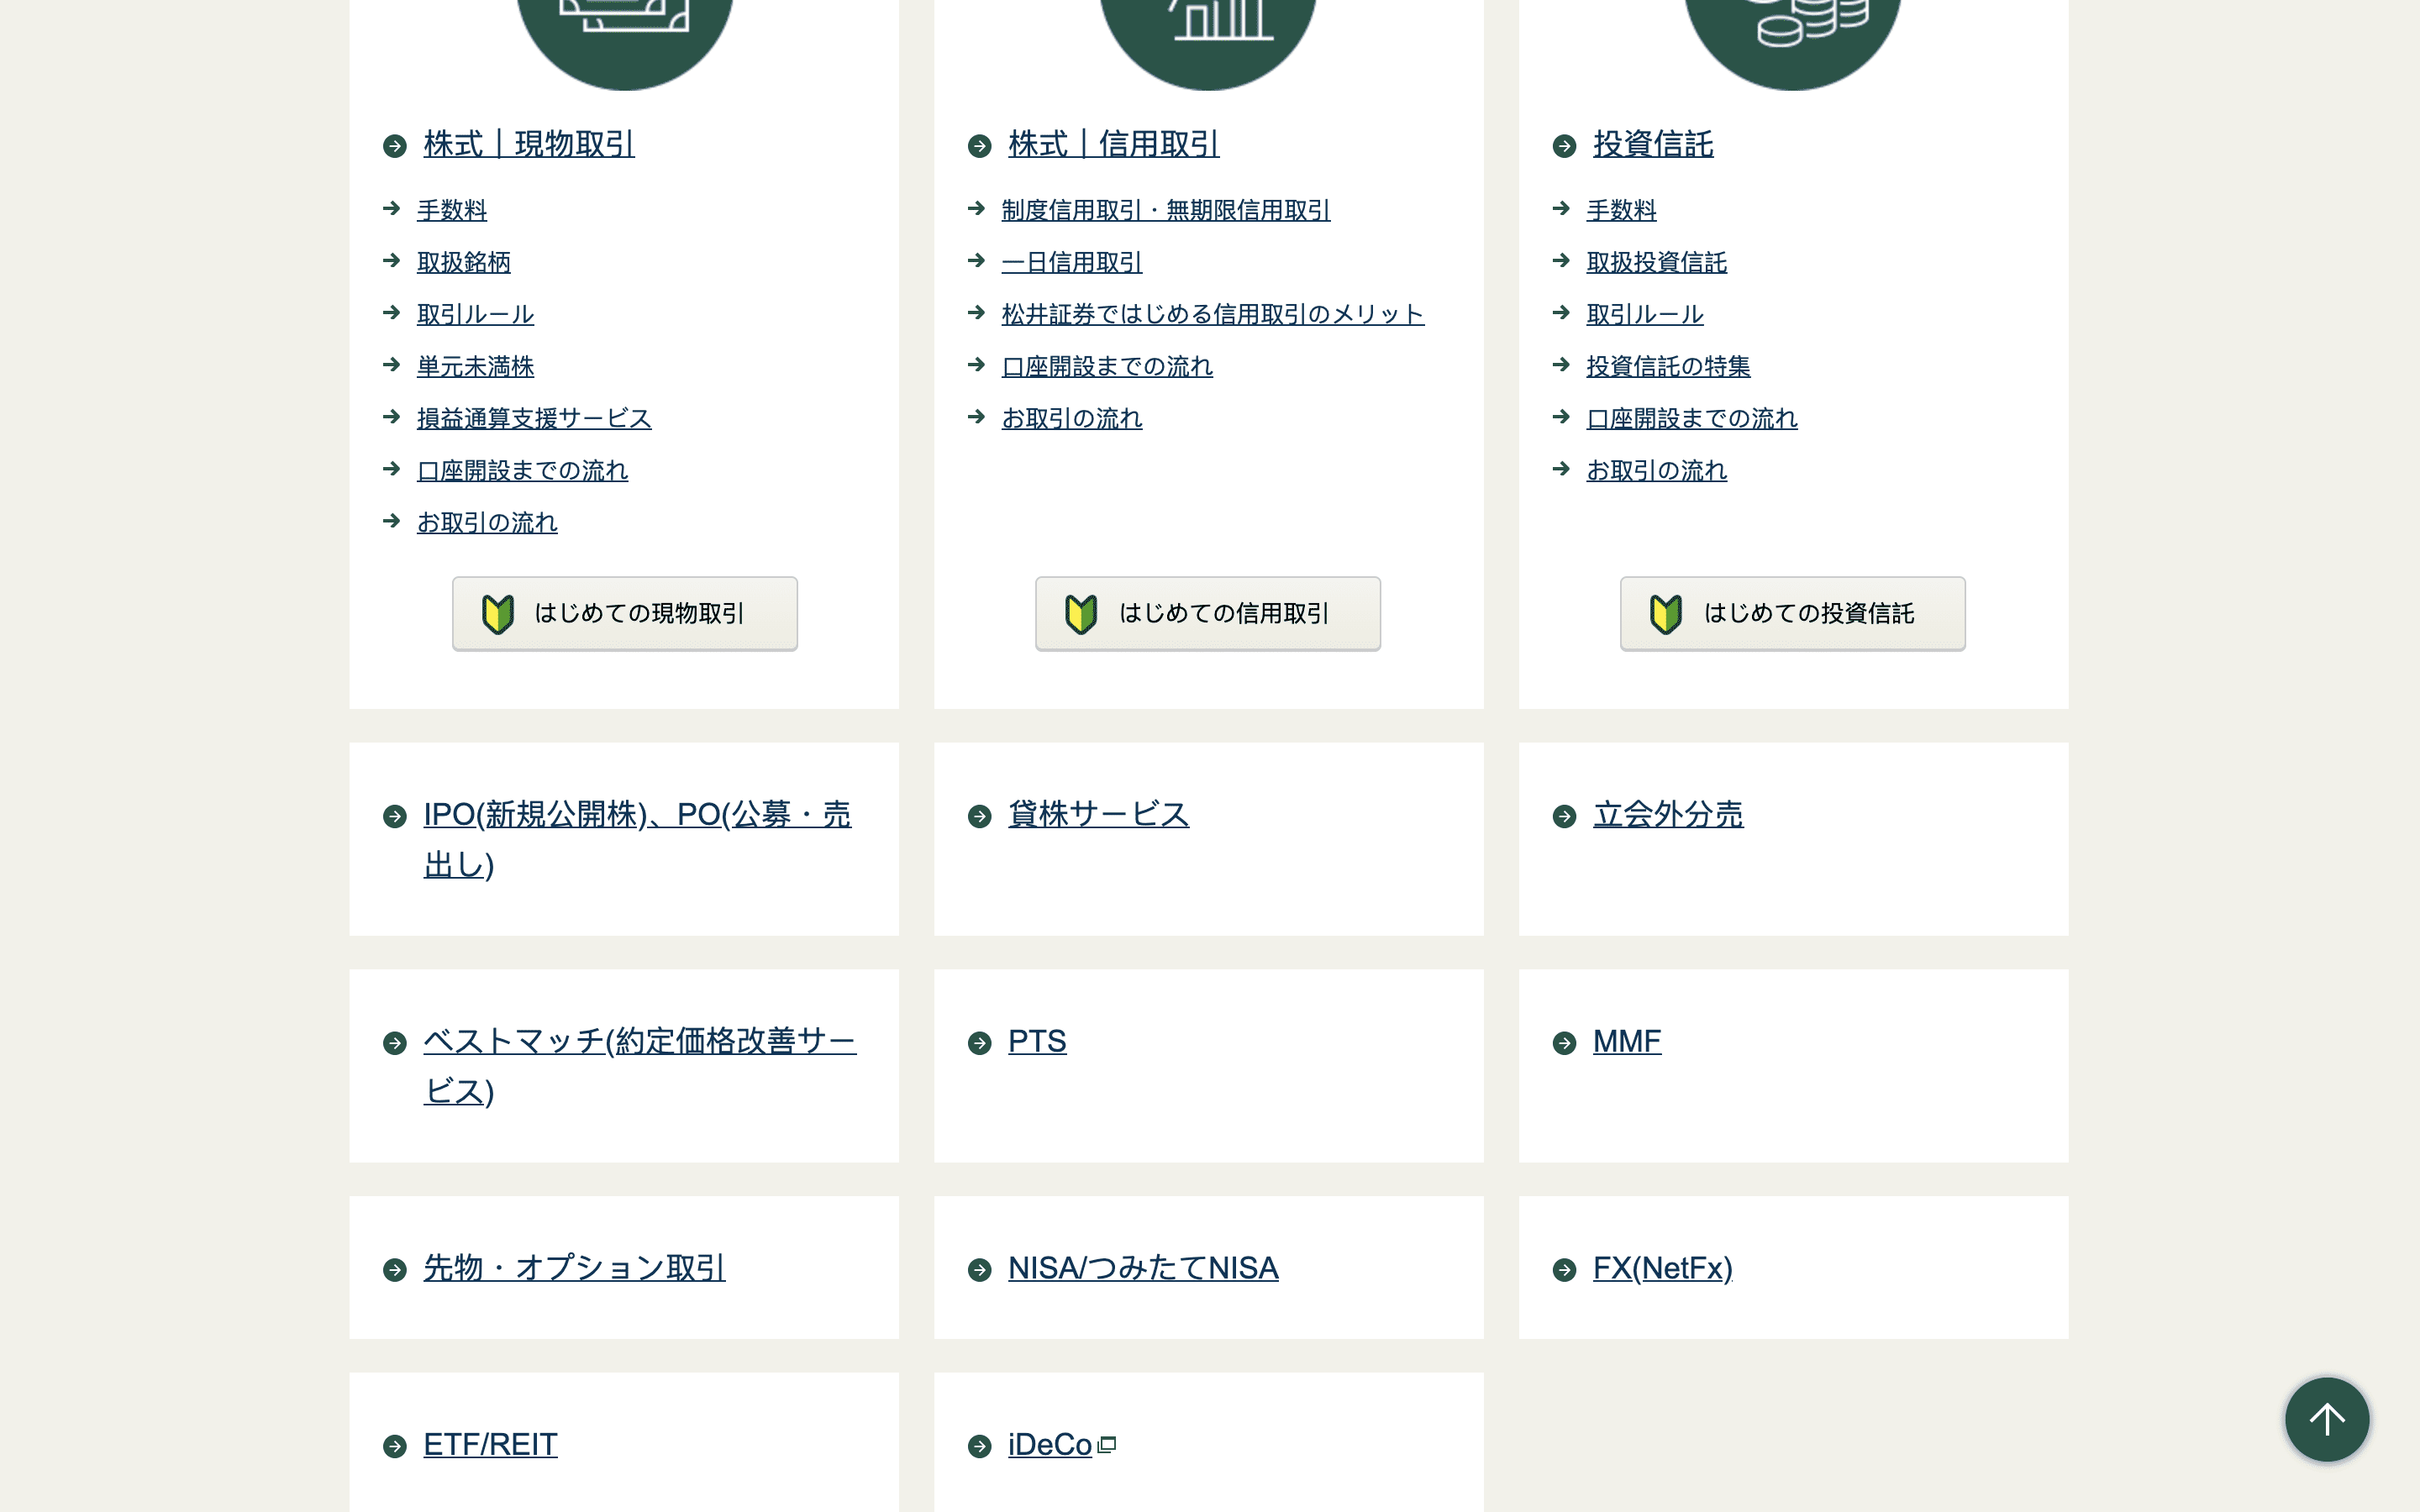The image size is (2420, 1512).
Task: Open 立会外分売 link
Action: [x=1668, y=814]
